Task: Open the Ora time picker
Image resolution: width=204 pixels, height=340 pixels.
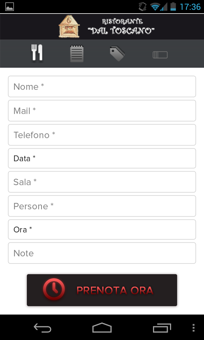Action: 102,229
